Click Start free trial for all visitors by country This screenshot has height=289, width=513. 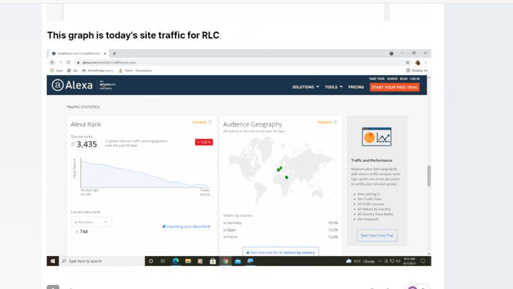(x=281, y=252)
